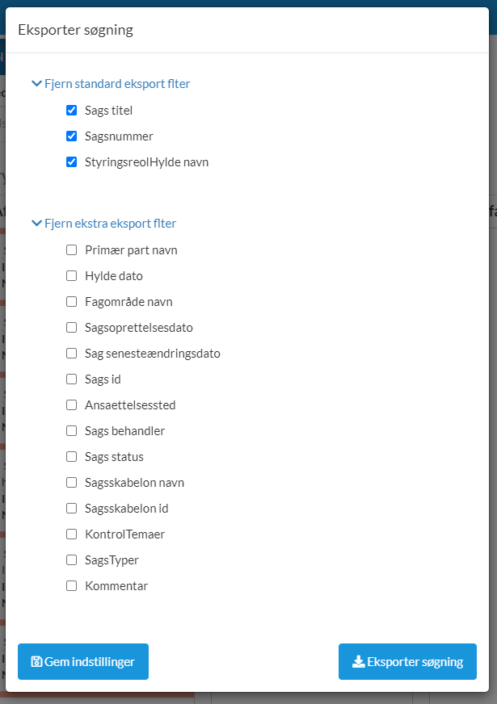The height and width of the screenshot is (704, 497).
Task: Select the Sagsoprettelsesdato checkbox
Action: 72,328
